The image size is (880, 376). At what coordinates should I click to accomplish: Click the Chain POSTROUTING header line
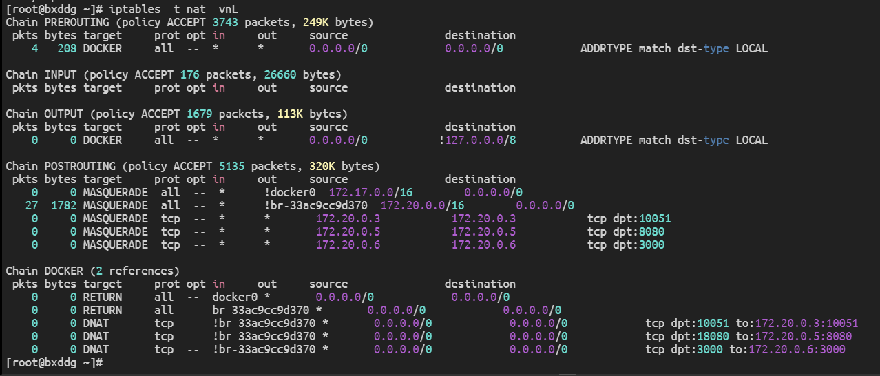[193, 166]
